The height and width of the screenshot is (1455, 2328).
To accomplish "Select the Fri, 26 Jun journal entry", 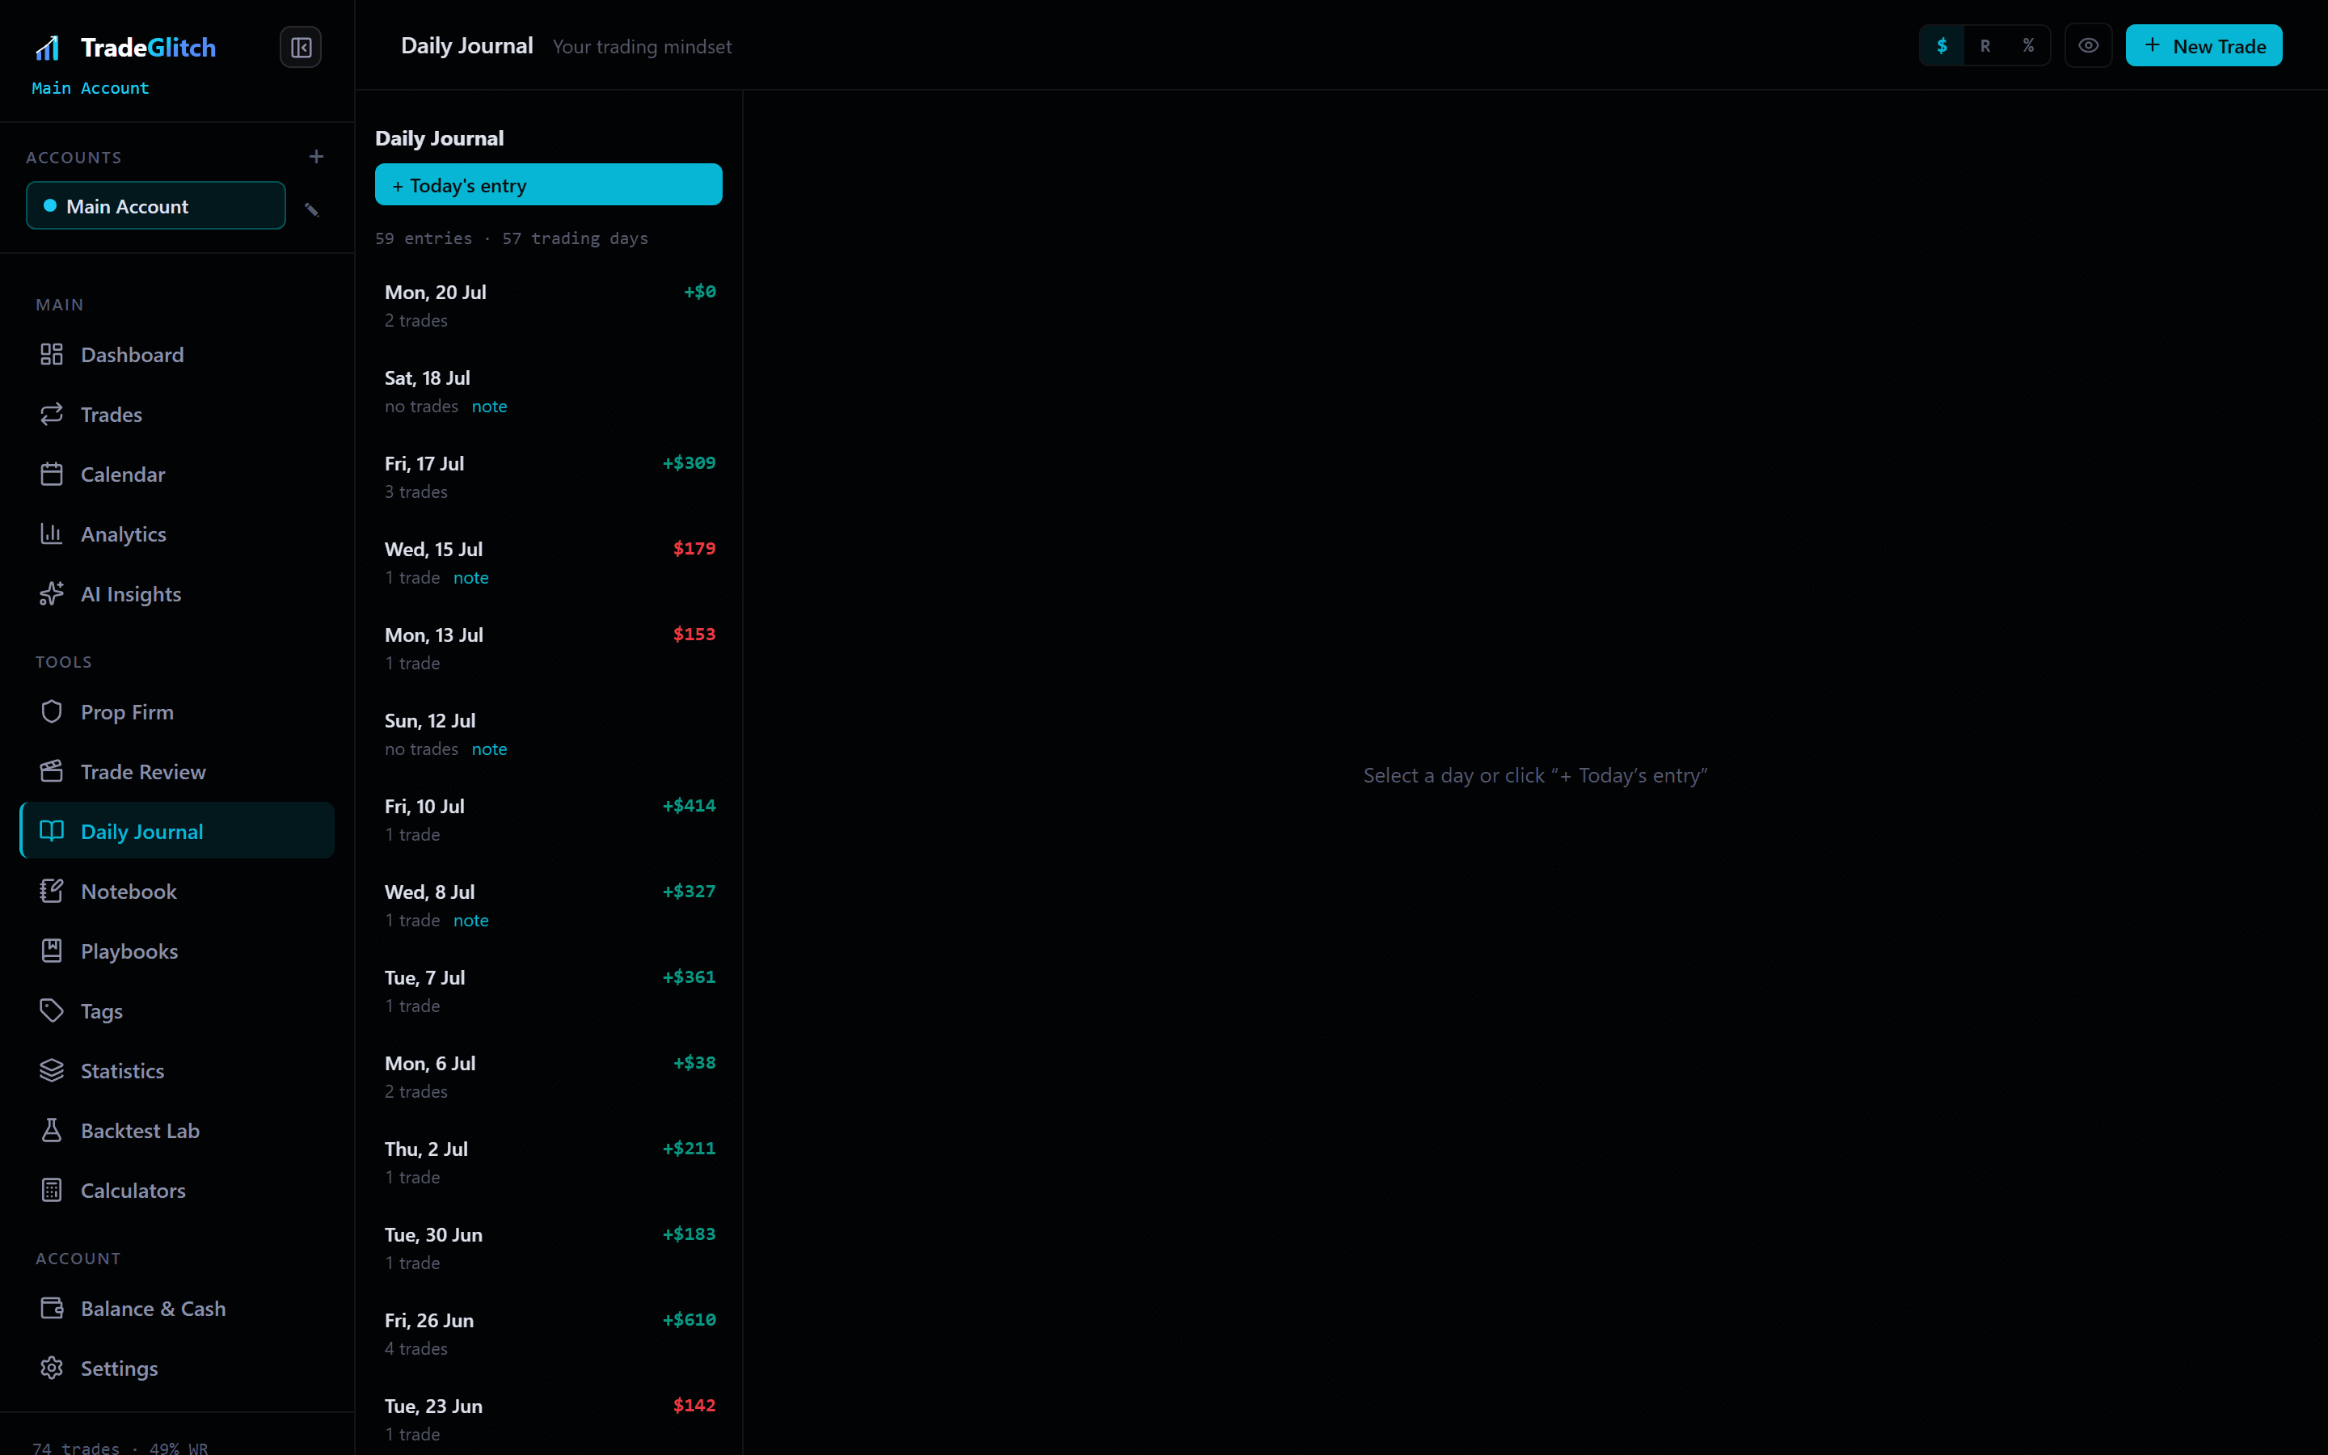I will tap(548, 1333).
